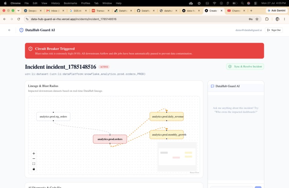Image resolution: width=289 pixels, height=188 pixels.
Task: Open the Chrome app menu
Action: coord(15,3)
